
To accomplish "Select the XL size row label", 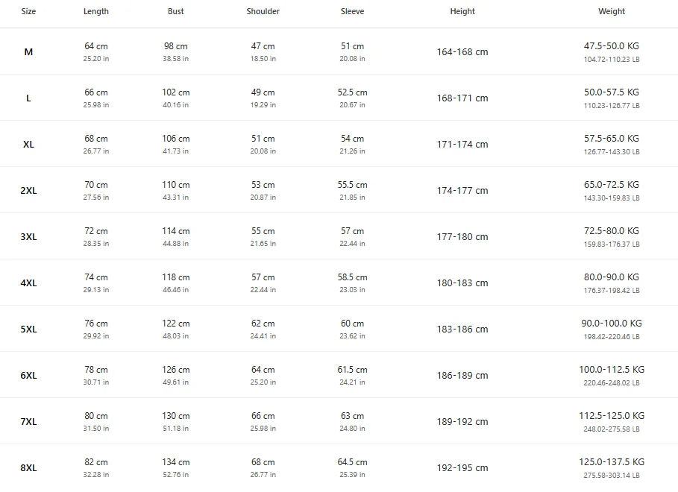I will point(28,145).
